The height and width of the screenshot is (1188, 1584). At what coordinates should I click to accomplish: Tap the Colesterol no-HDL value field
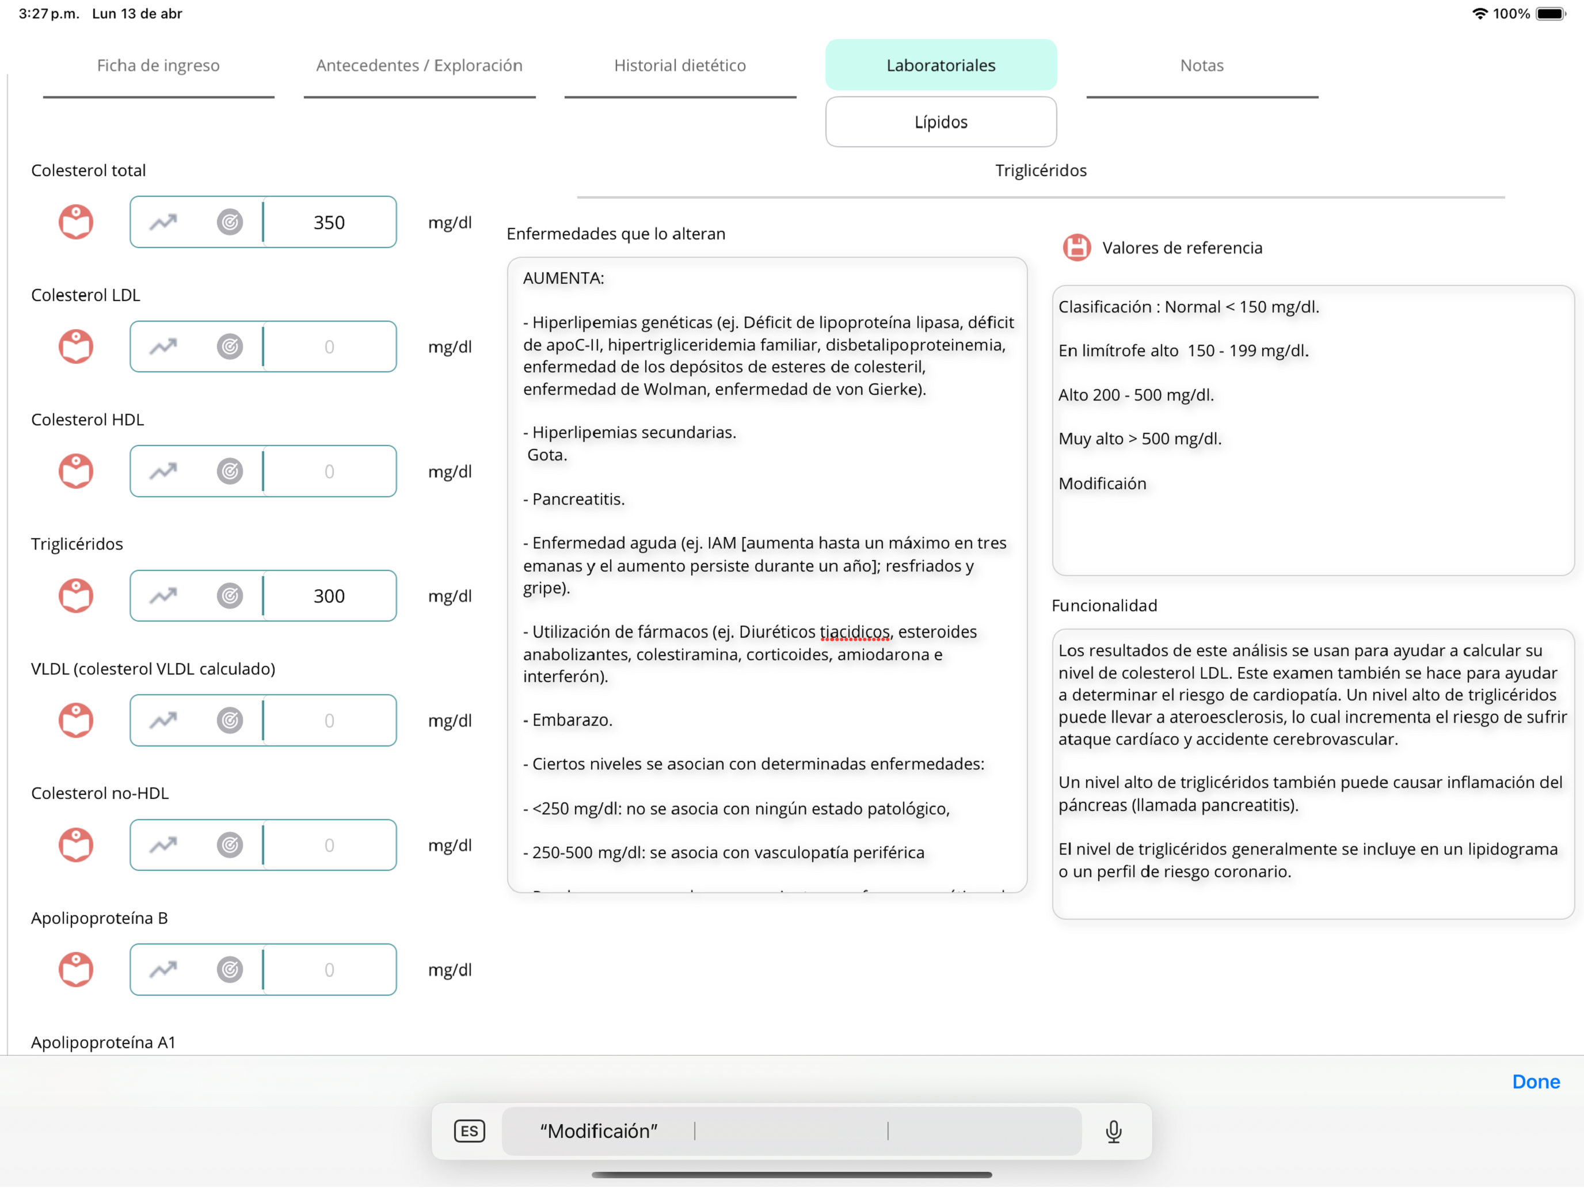(x=329, y=845)
